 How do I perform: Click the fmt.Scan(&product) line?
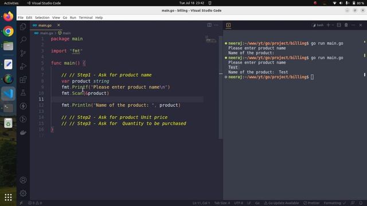(x=85, y=93)
